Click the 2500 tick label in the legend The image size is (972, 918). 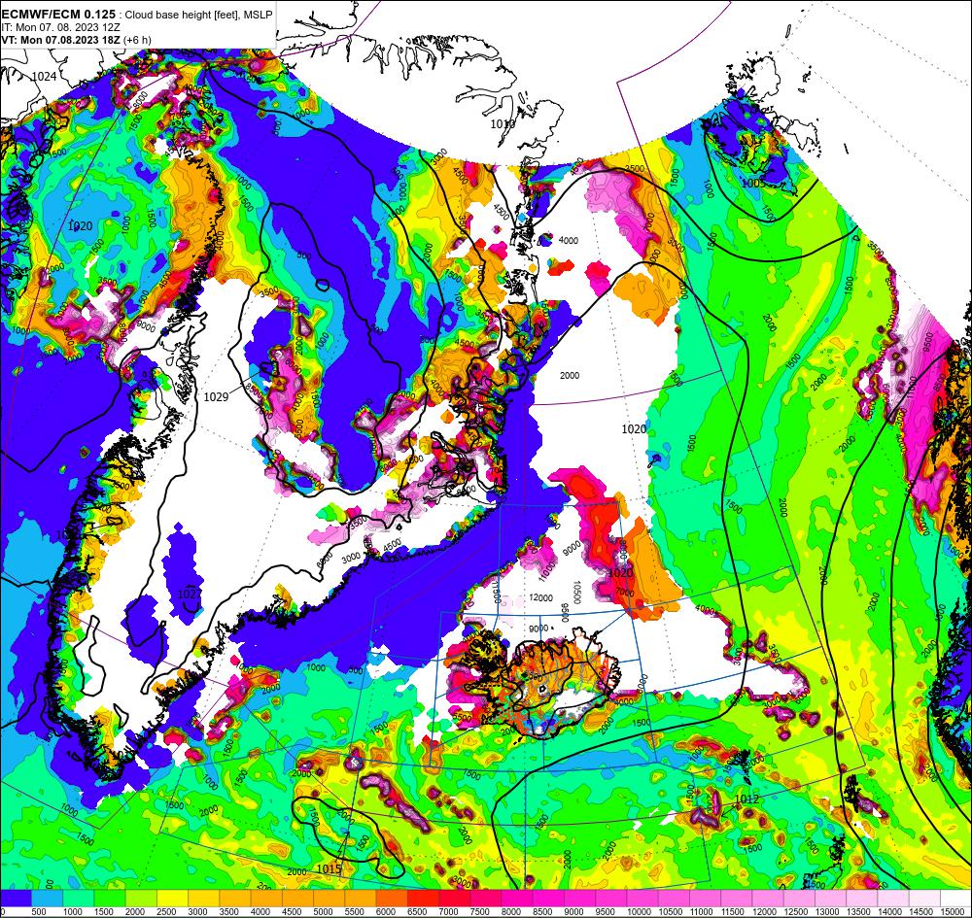pyautogui.click(x=165, y=912)
